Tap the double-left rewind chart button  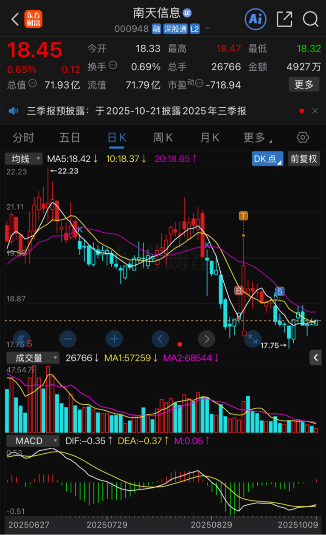click(22, 339)
